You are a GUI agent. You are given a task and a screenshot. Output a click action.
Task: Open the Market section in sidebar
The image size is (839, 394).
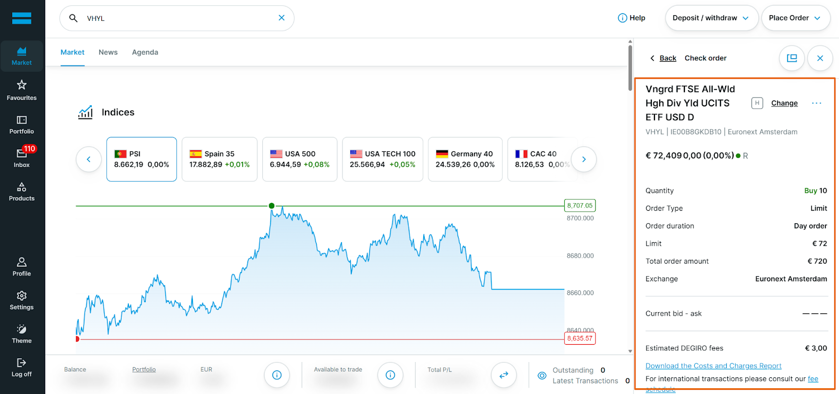[x=21, y=56]
